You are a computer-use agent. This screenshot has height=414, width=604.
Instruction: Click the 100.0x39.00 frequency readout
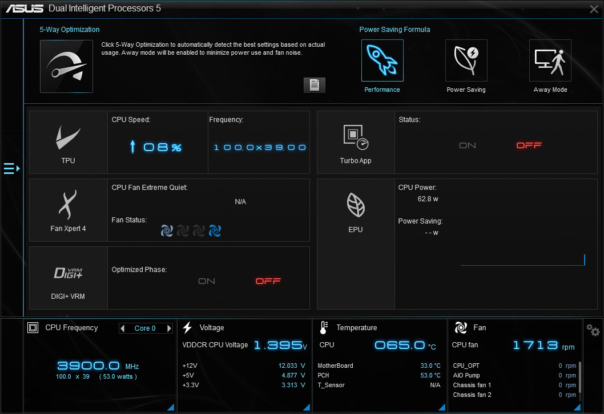[260, 147]
